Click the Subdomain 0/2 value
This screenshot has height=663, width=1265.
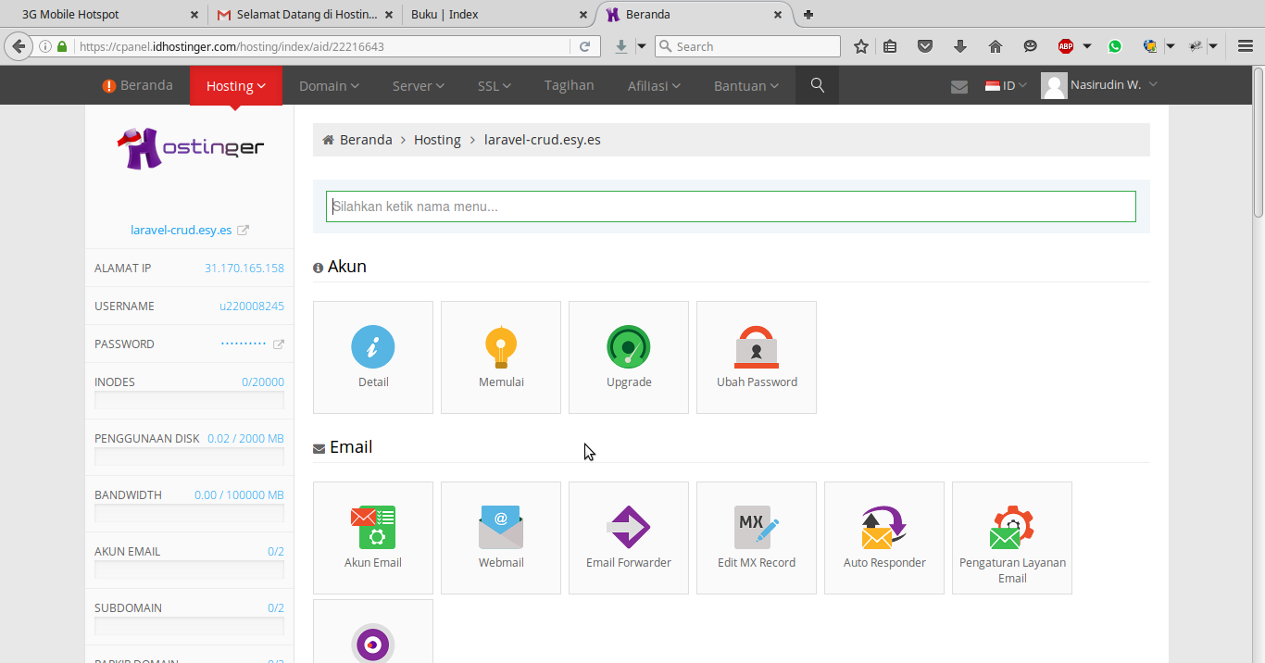(276, 608)
